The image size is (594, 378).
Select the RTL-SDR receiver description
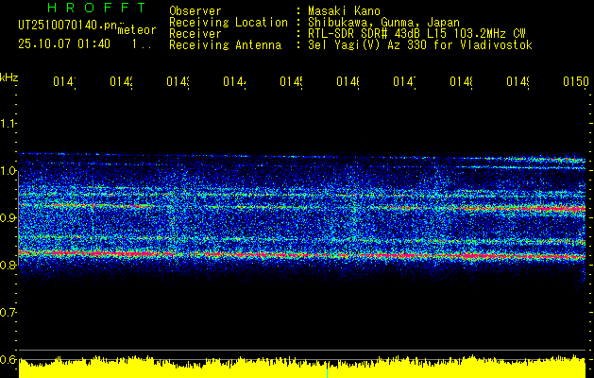coord(411,33)
